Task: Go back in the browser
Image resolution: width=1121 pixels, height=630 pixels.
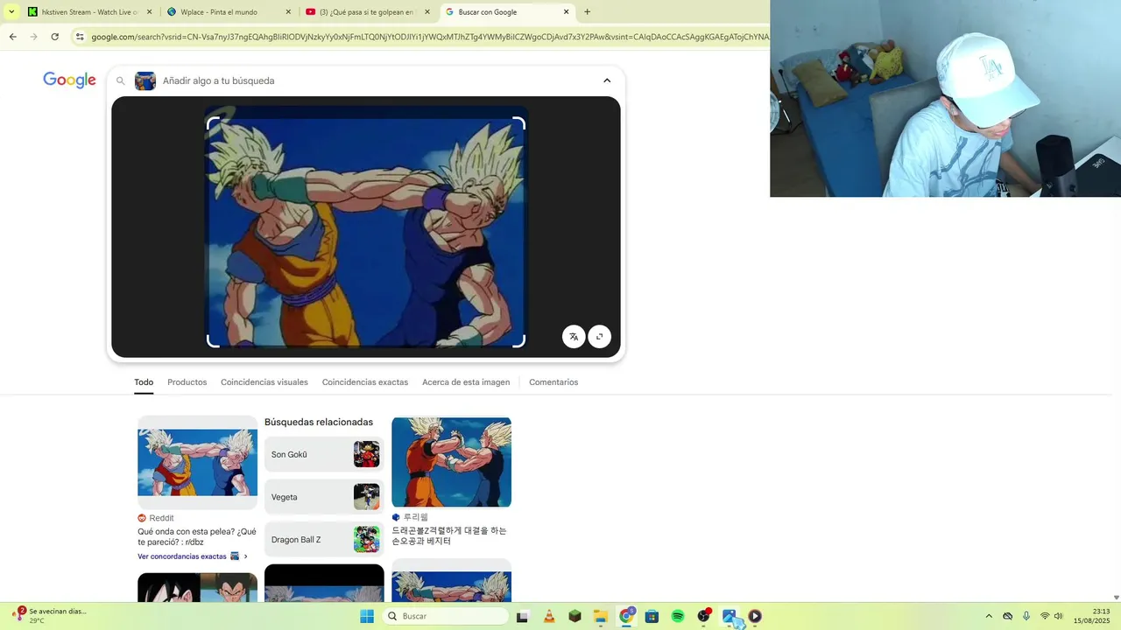Action: tap(12, 37)
